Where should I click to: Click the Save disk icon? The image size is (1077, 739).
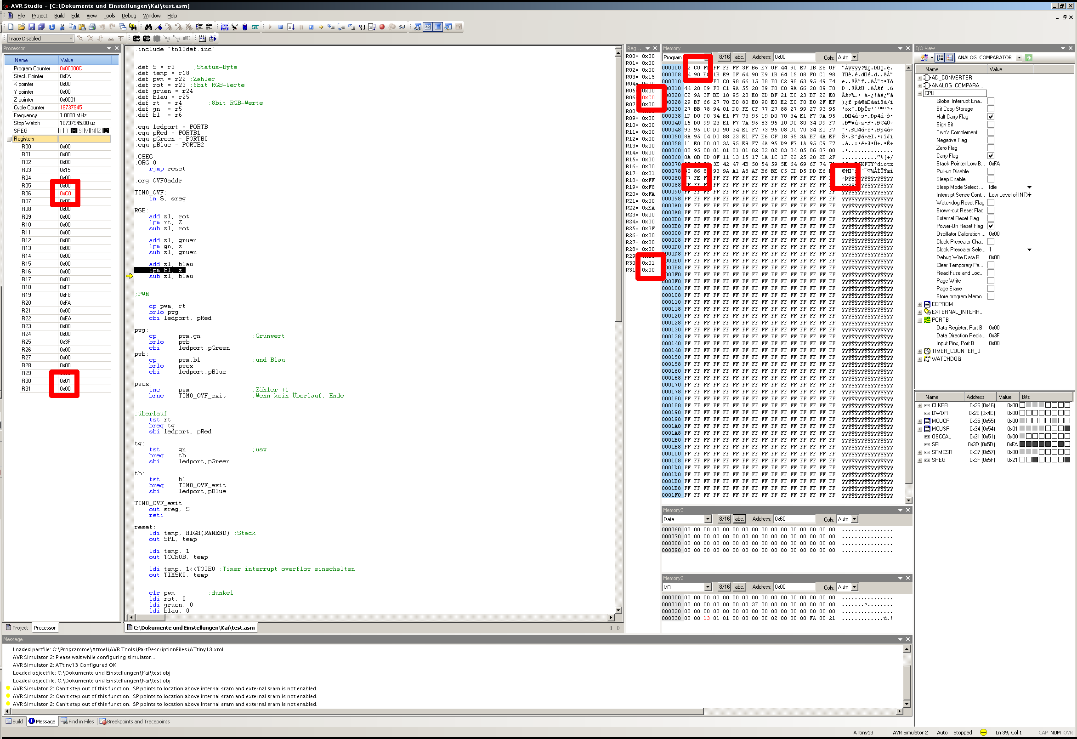coord(32,27)
